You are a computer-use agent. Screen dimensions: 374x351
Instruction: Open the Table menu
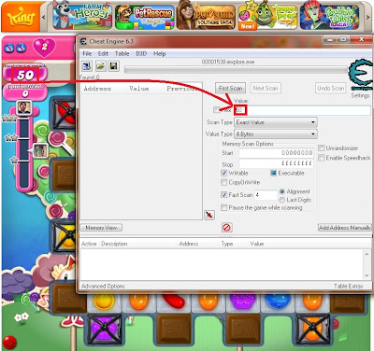122,53
